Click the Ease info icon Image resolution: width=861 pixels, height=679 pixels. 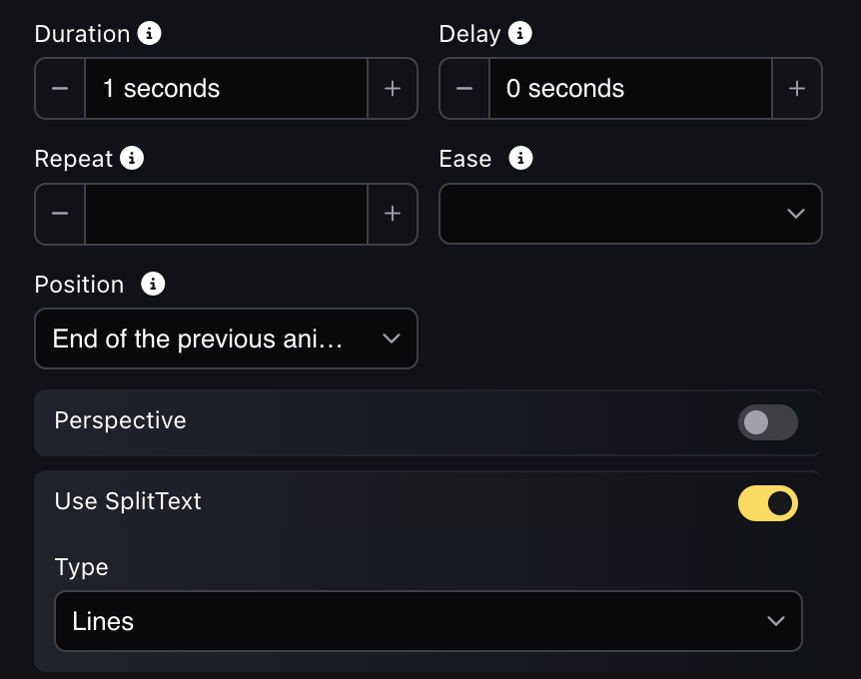520,158
